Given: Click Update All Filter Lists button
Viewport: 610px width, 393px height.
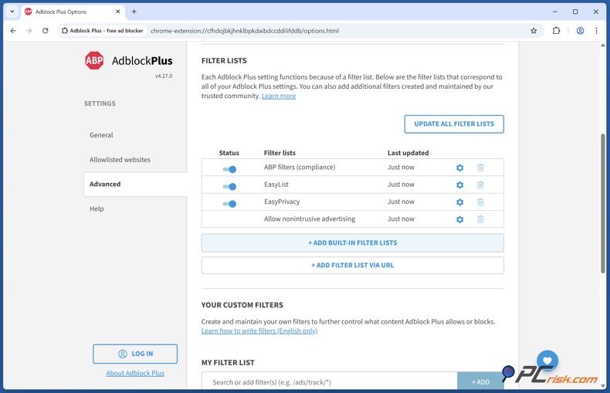Looking at the screenshot, I should pos(454,124).
